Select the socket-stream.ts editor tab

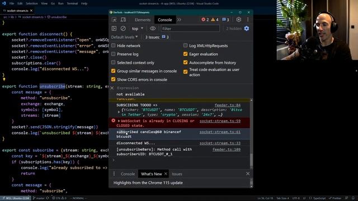tap(17, 11)
